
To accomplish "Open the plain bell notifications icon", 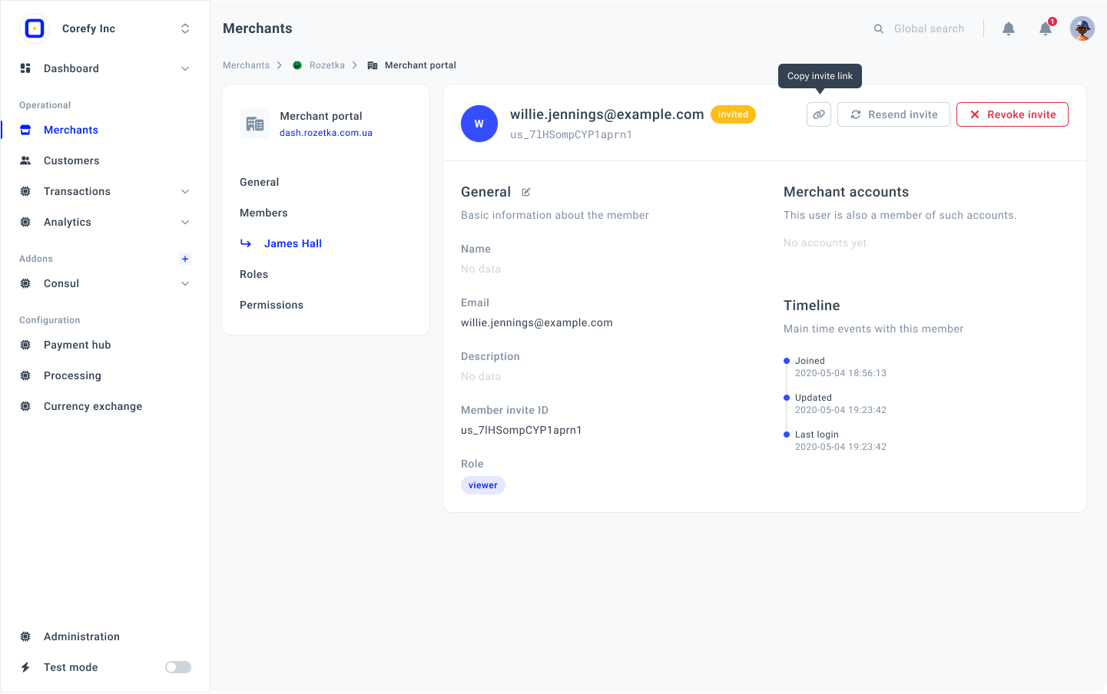I will coord(1009,28).
